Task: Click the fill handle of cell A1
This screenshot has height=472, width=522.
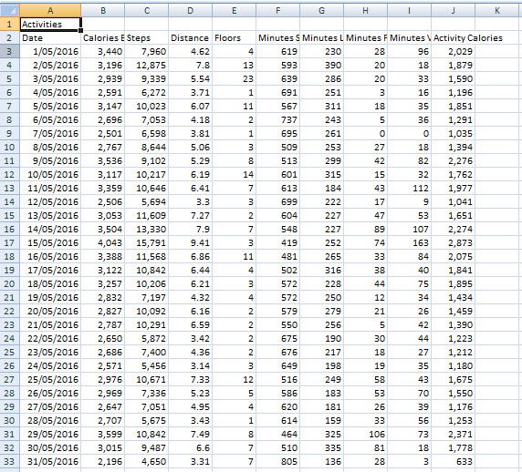Action: (80, 31)
